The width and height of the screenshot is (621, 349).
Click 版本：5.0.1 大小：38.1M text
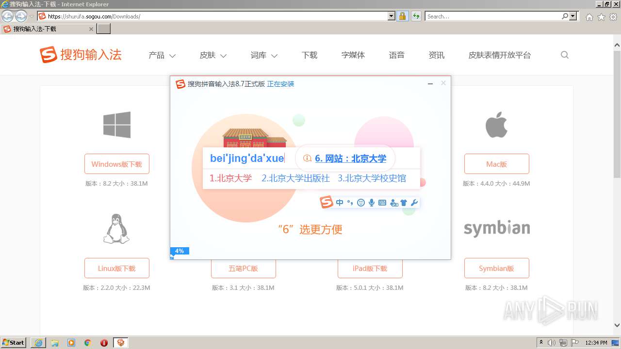tap(370, 288)
